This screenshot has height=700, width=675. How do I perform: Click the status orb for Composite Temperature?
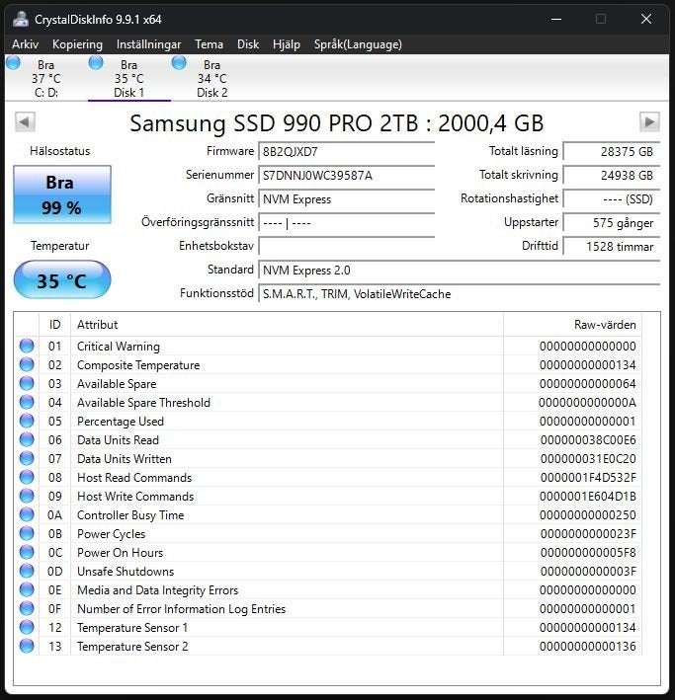coord(27,364)
